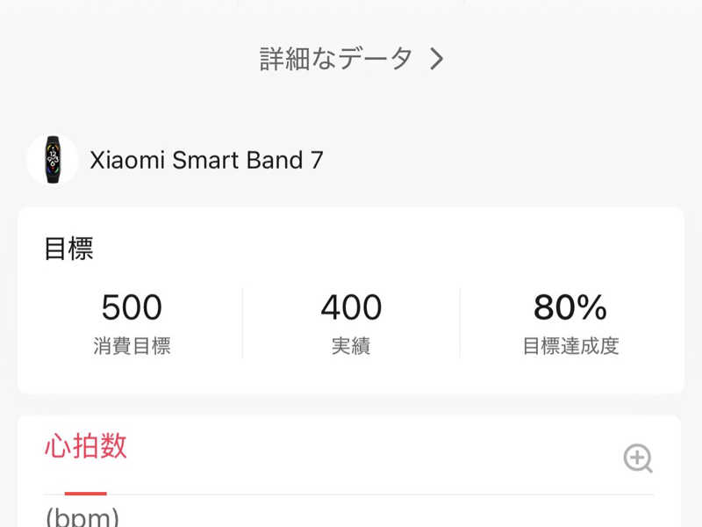Select the 実績 label
This screenshot has height=527, width=702.
click(351, 346)
